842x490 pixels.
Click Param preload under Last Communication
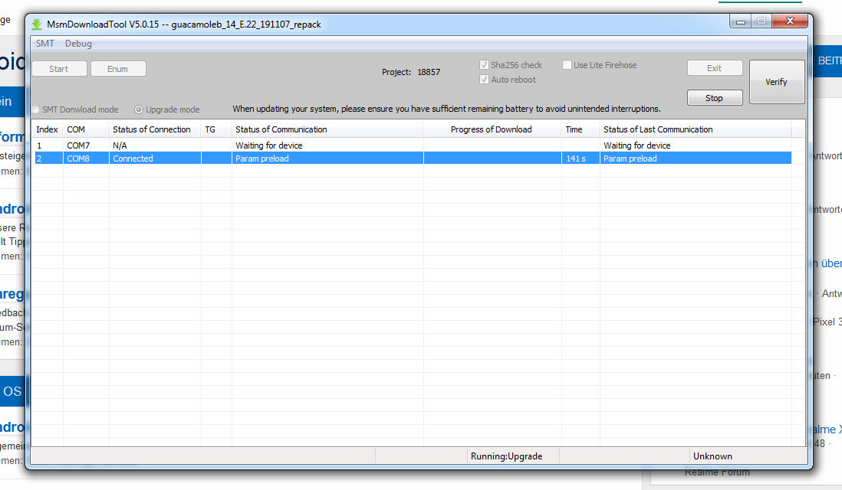pyautogui.click(x=695, y=158)
